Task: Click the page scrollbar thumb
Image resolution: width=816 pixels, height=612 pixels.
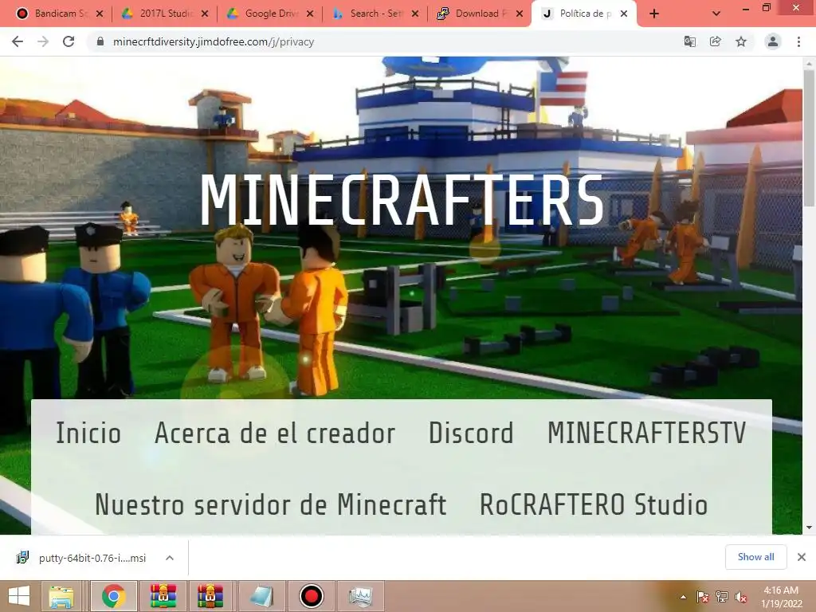Action: click(809, 138)
